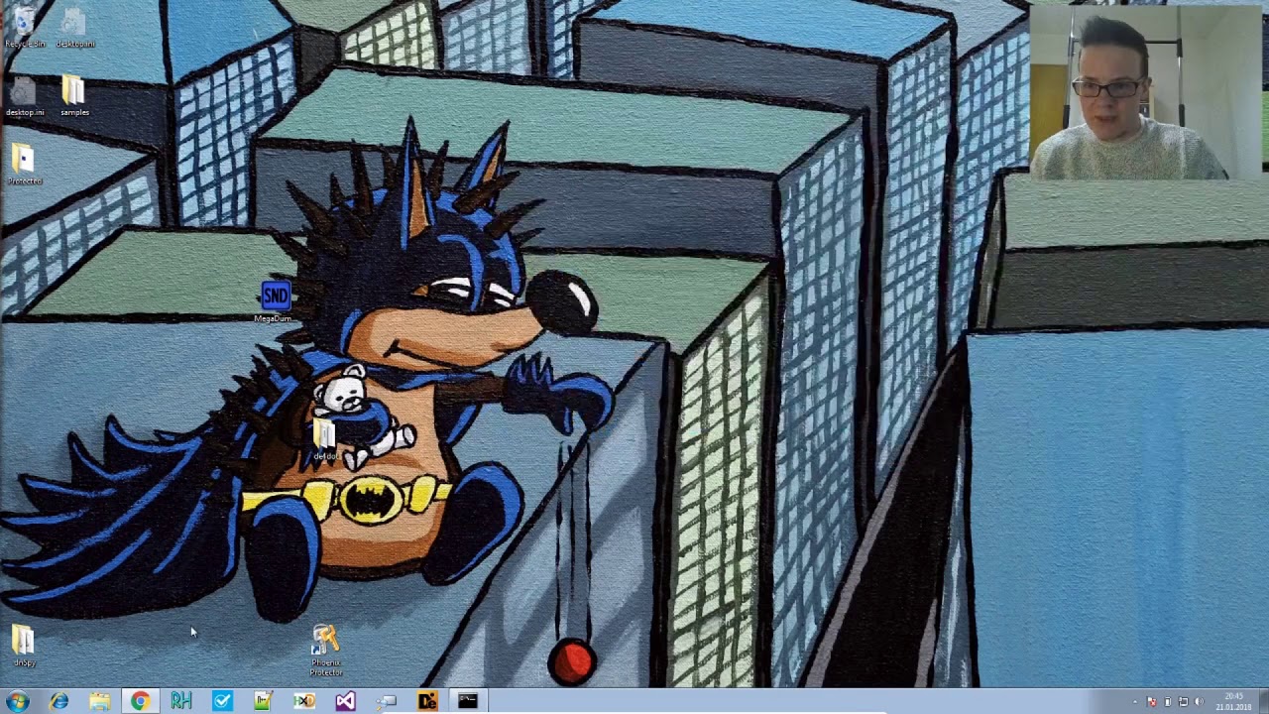Click the safely remove device tray icon
The image size is (1269, 714).
(1167, 702)
